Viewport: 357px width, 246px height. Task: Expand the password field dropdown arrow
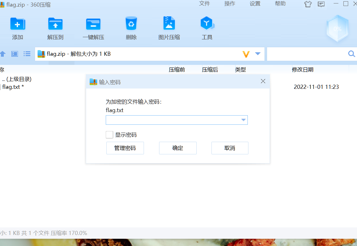tap(243, 120)
